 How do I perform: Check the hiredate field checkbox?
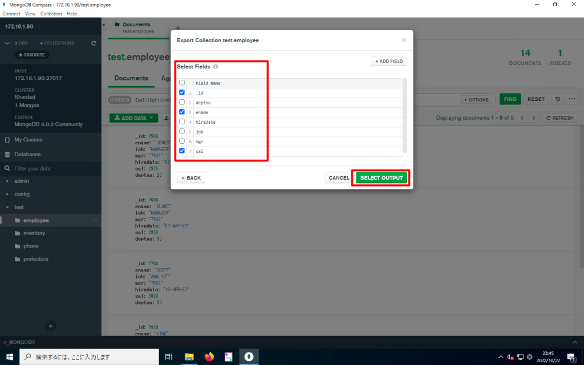[x=182, y=122]
